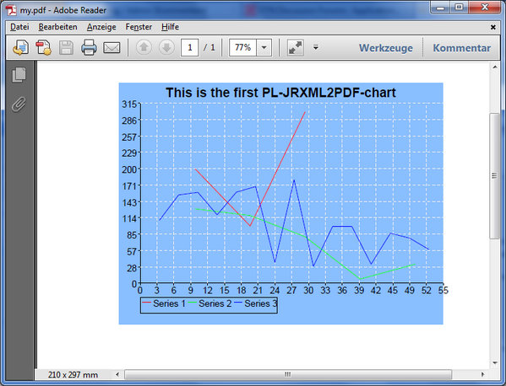Click the vertical scrollbar thumb
The width and height of the screenshot is (506, 386).
(x=494, y=176)
